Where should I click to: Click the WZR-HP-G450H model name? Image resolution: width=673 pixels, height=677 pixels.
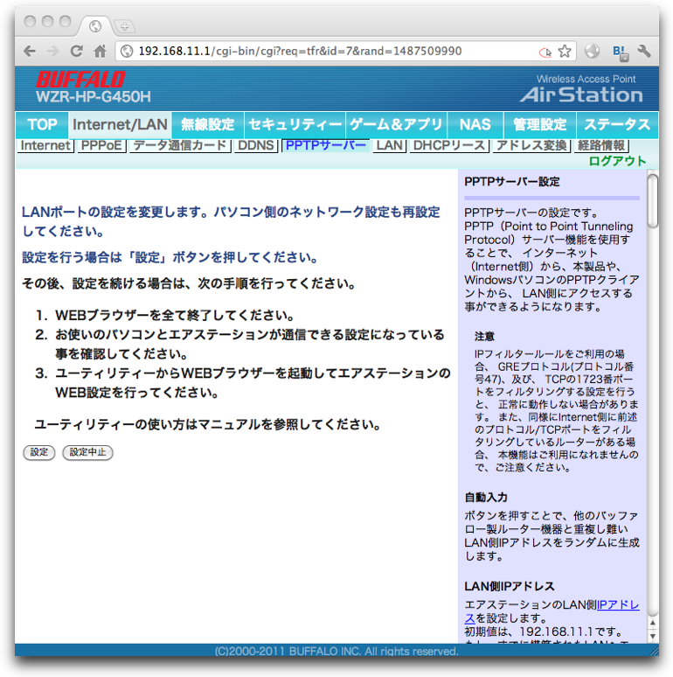click(94, 97)
